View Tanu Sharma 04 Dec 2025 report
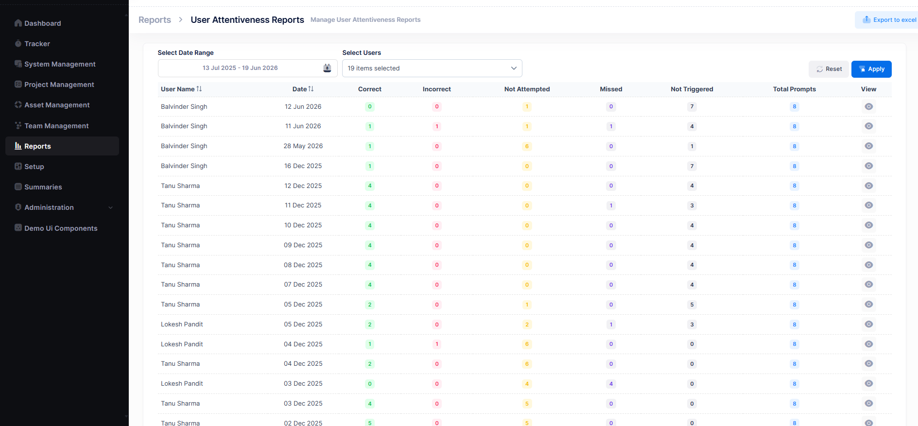This screenshot has height=426, width=918. coord(869,364)
